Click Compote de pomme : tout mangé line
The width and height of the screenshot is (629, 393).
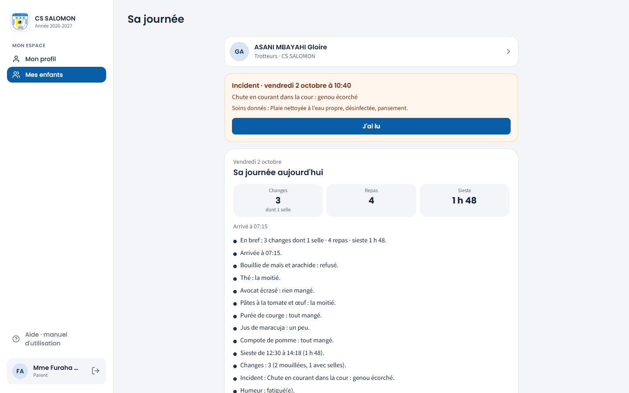287,340
